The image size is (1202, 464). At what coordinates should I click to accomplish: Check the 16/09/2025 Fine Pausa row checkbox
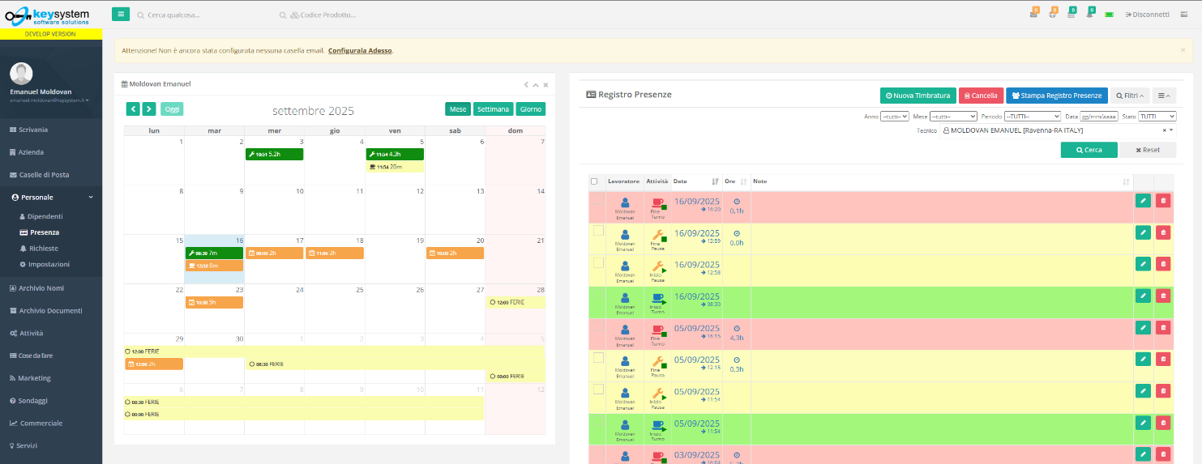click(x=598, y=231)
